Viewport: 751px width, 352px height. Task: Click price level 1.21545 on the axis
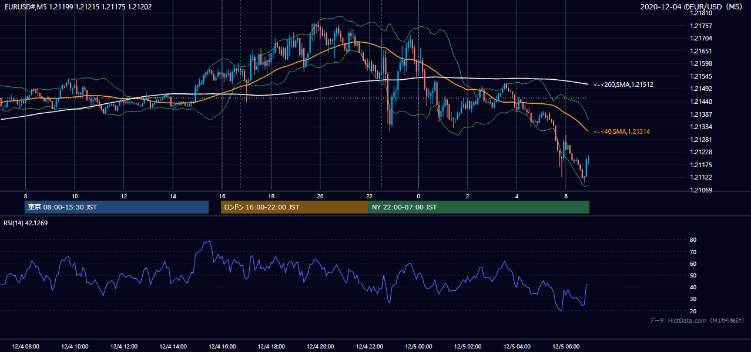[x=701, y=76]
